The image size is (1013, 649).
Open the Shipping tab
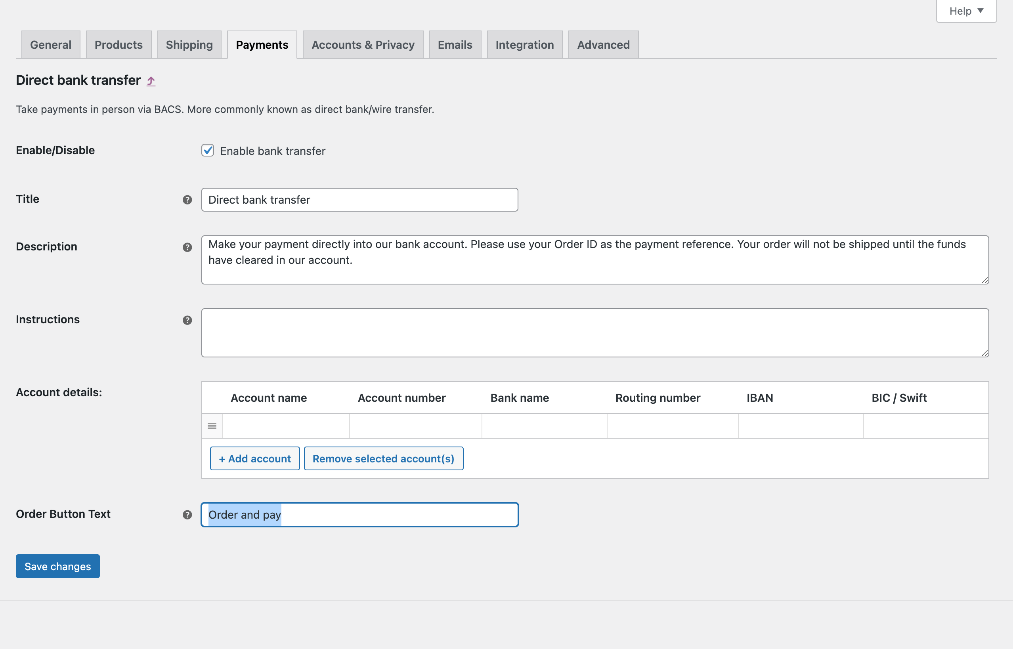189,45
